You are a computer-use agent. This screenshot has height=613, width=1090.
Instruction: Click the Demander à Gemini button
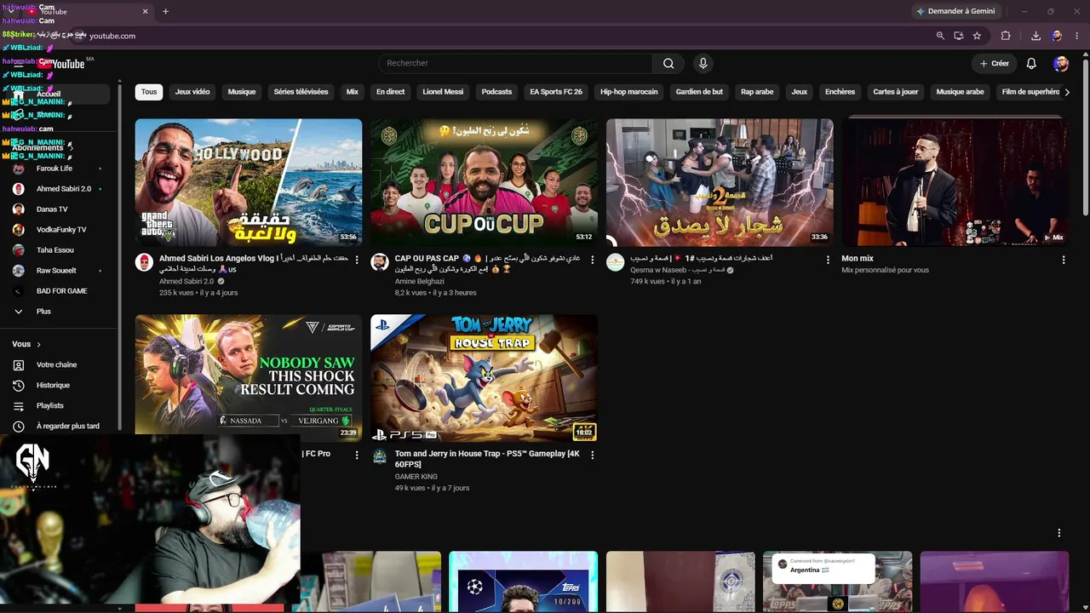tap(955, 11)
